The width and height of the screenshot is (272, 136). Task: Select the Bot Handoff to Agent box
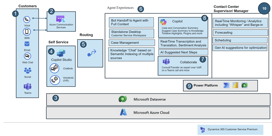click(131, 22)
